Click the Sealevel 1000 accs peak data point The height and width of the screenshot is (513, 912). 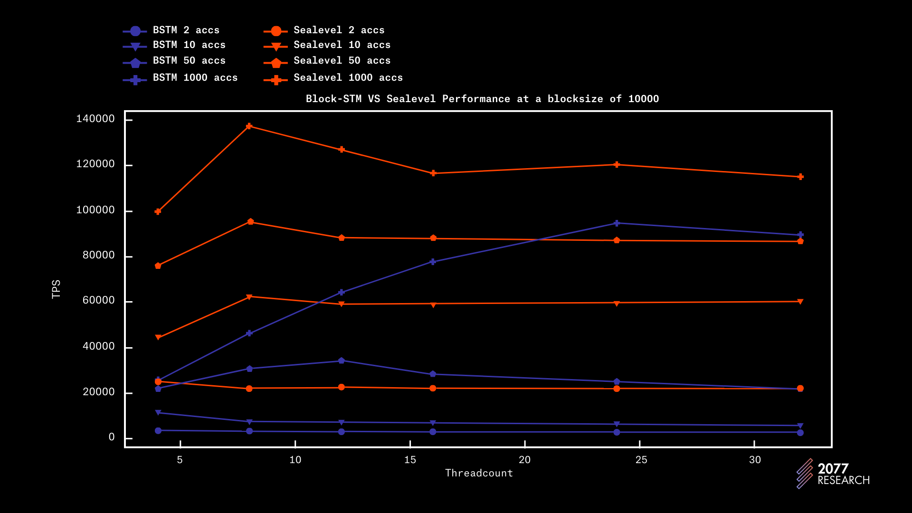(x=249, y=126)
